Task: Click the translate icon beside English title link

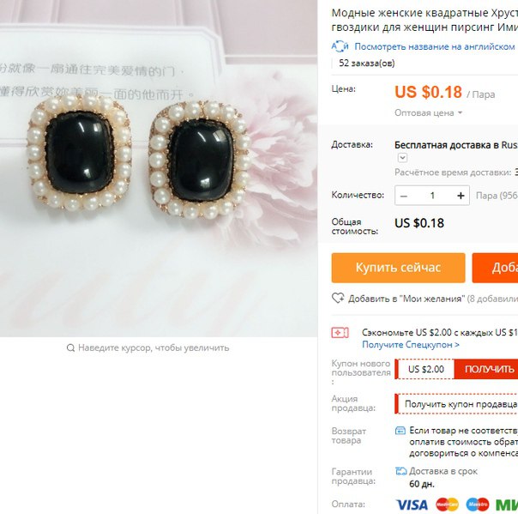Action: [x=340, y=46]
